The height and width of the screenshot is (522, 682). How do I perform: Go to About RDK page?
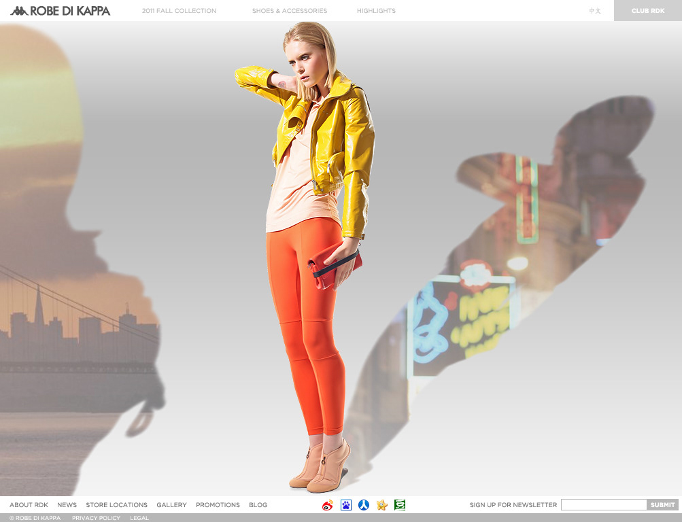[29, 505]
